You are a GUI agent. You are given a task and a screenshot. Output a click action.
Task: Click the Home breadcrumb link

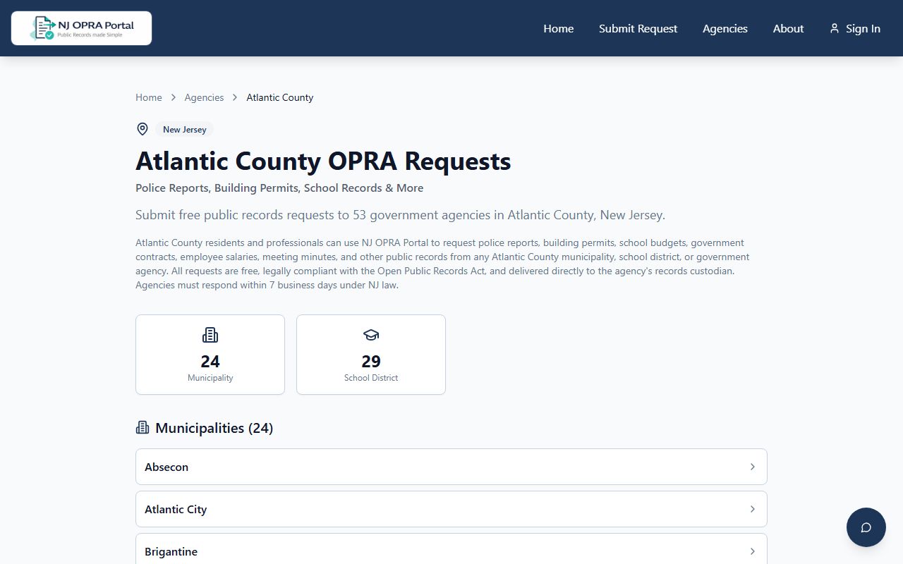tap(149, 97)
